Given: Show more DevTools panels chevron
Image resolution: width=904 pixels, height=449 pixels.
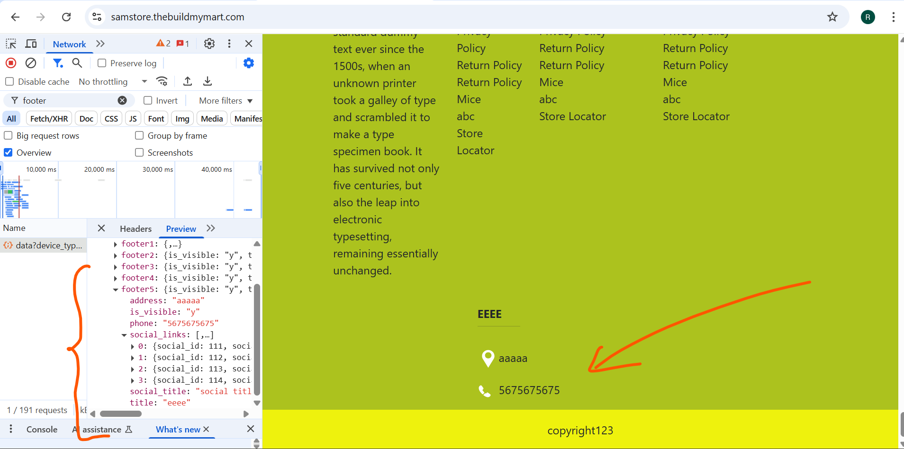Looking at the screenshot, I should point(100,44).
